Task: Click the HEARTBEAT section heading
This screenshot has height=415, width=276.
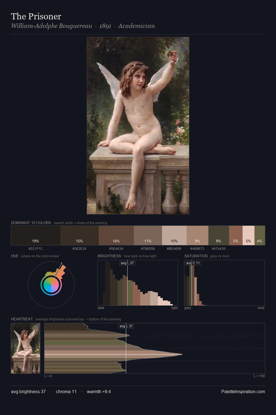Action: 22,319
